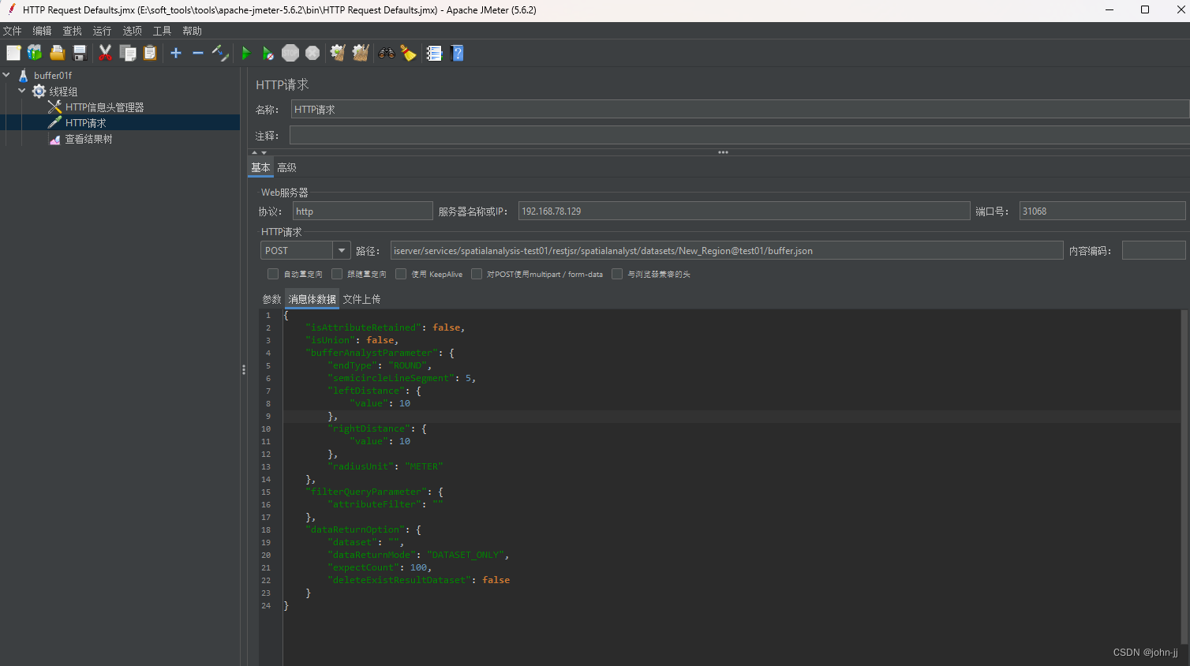Open the 选项 menu
Viewport: 1190px width, 666px height.
[x=133, y=31]
